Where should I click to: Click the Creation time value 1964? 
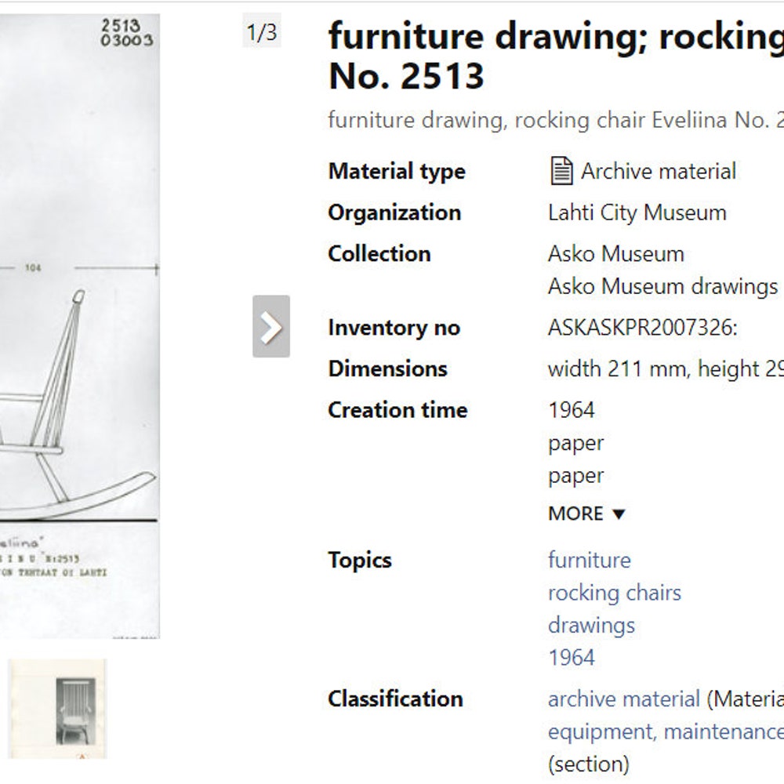click(x=571, y=410)
